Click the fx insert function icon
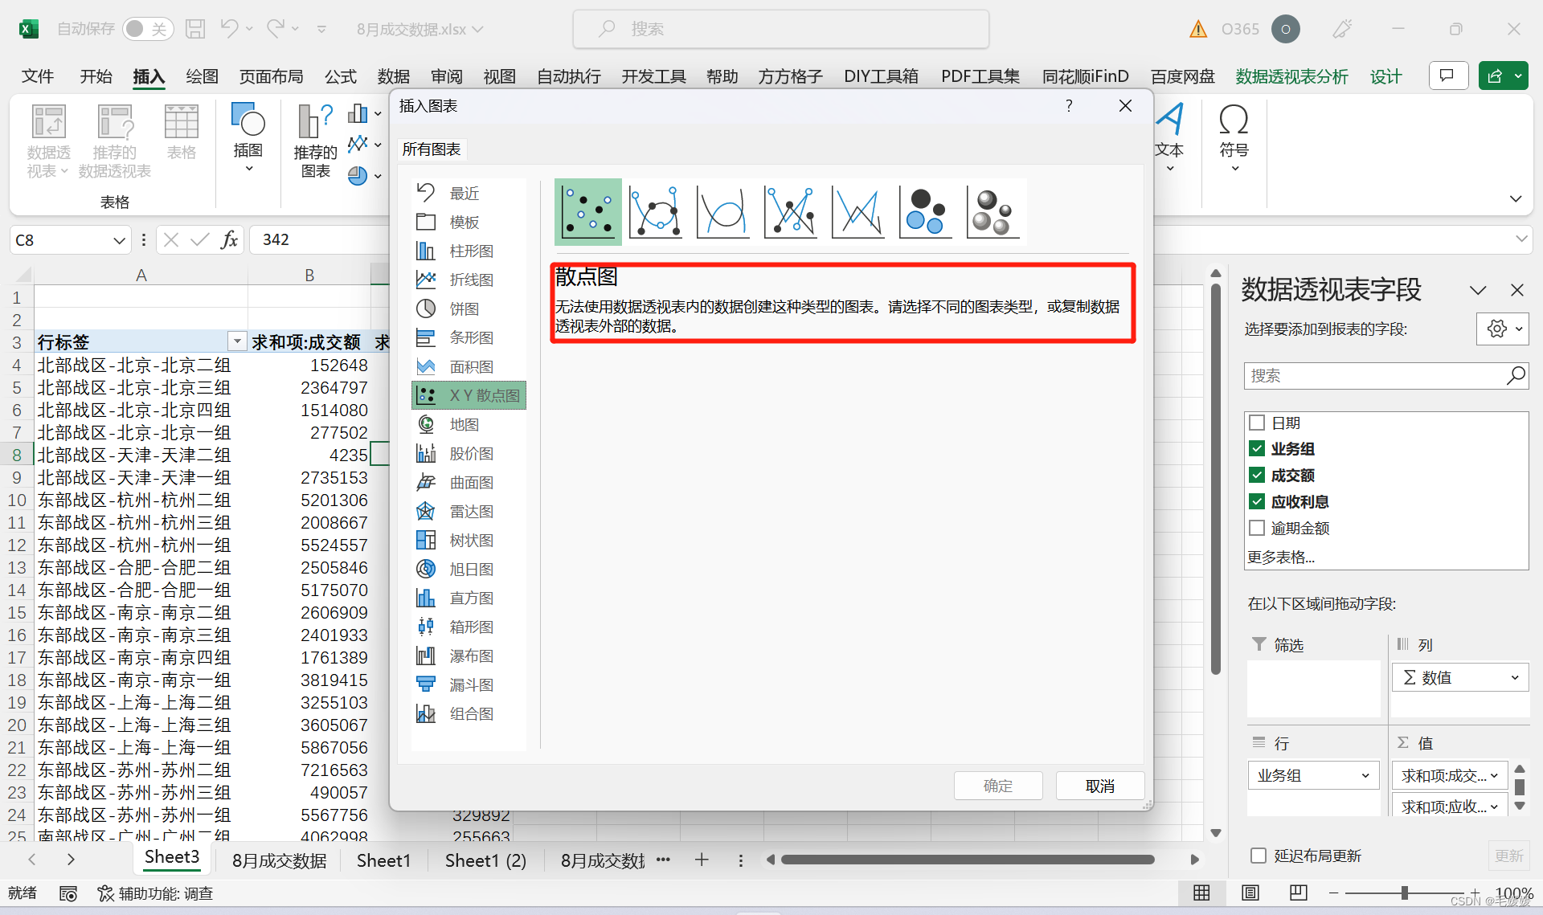 230,239
